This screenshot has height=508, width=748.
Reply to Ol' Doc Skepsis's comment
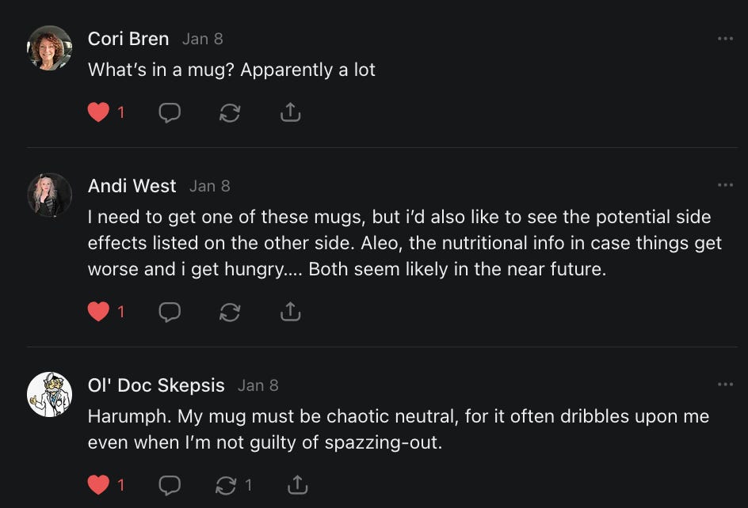(x=170, y=484)
